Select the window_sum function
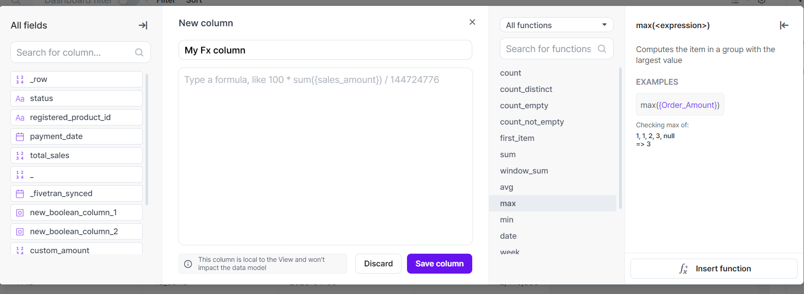Viewport: 804px width, 294px height. pos(524,171)
